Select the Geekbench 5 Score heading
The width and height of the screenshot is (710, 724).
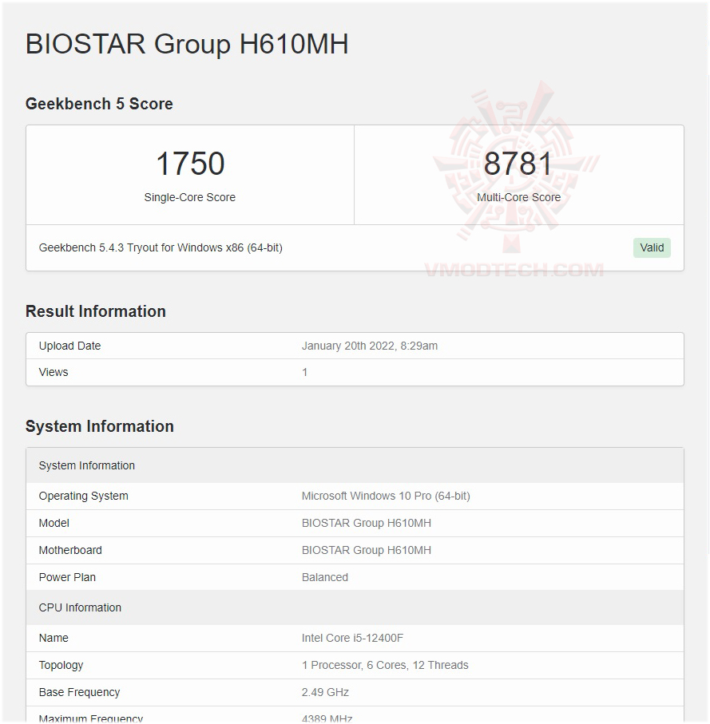click(99, 104)
